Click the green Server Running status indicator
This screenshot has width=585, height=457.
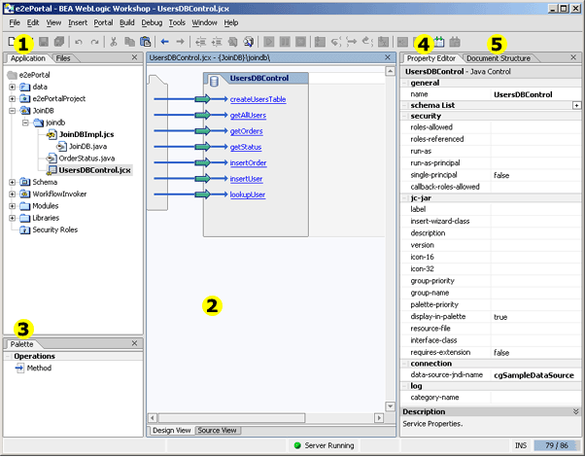[297, 445]
